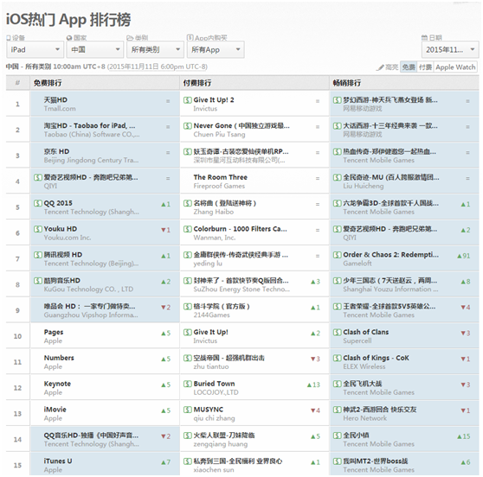Click the up 15 rank change for 全民小镇

[x=464, y=436]
